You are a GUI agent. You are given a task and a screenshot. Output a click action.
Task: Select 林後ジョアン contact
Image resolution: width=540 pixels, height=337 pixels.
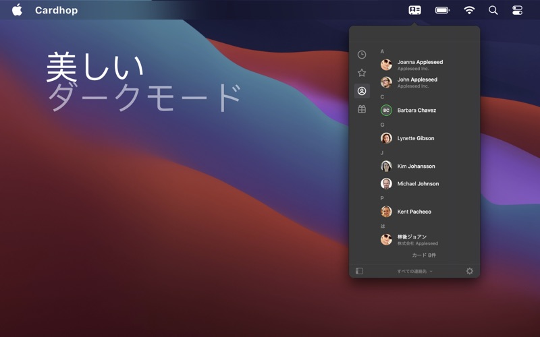(x=427, y=240)
